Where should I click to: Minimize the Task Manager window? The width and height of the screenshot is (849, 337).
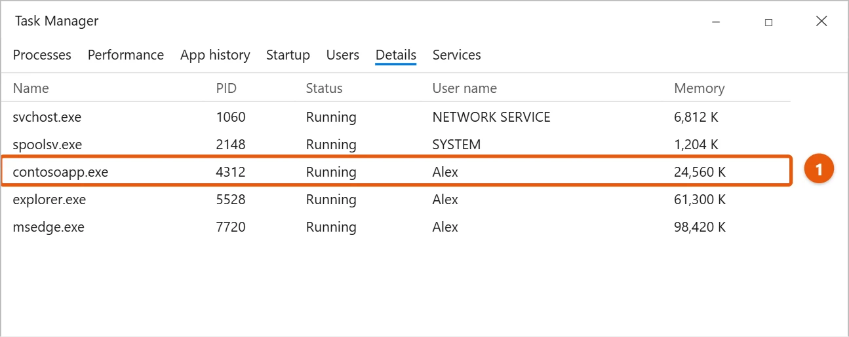(715, 22)
